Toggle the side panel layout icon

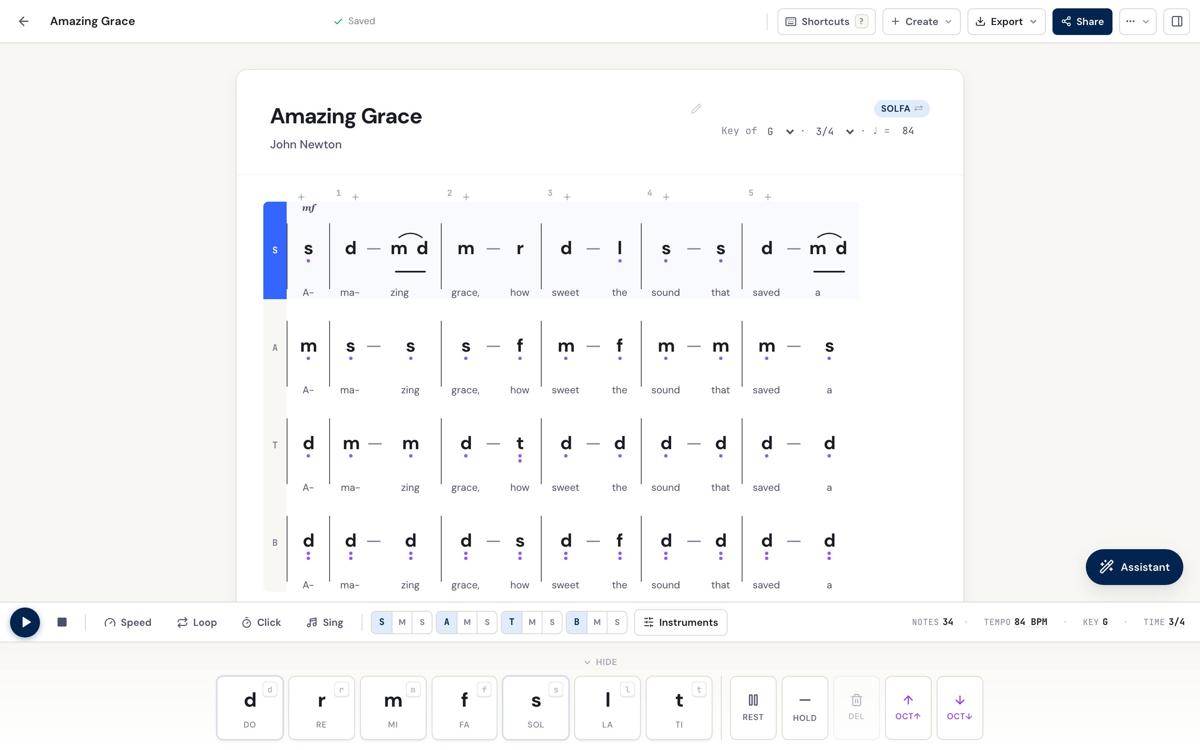point(1176,21)
